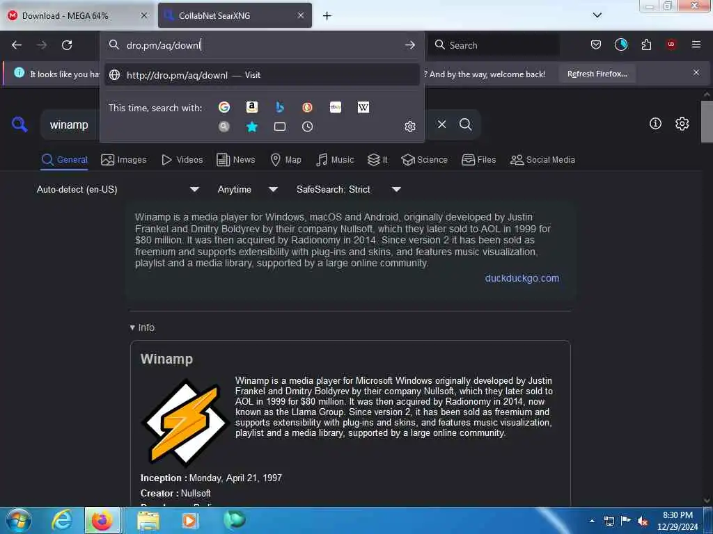
Task: Reload the current page
Action: click(x=67, y=45)
